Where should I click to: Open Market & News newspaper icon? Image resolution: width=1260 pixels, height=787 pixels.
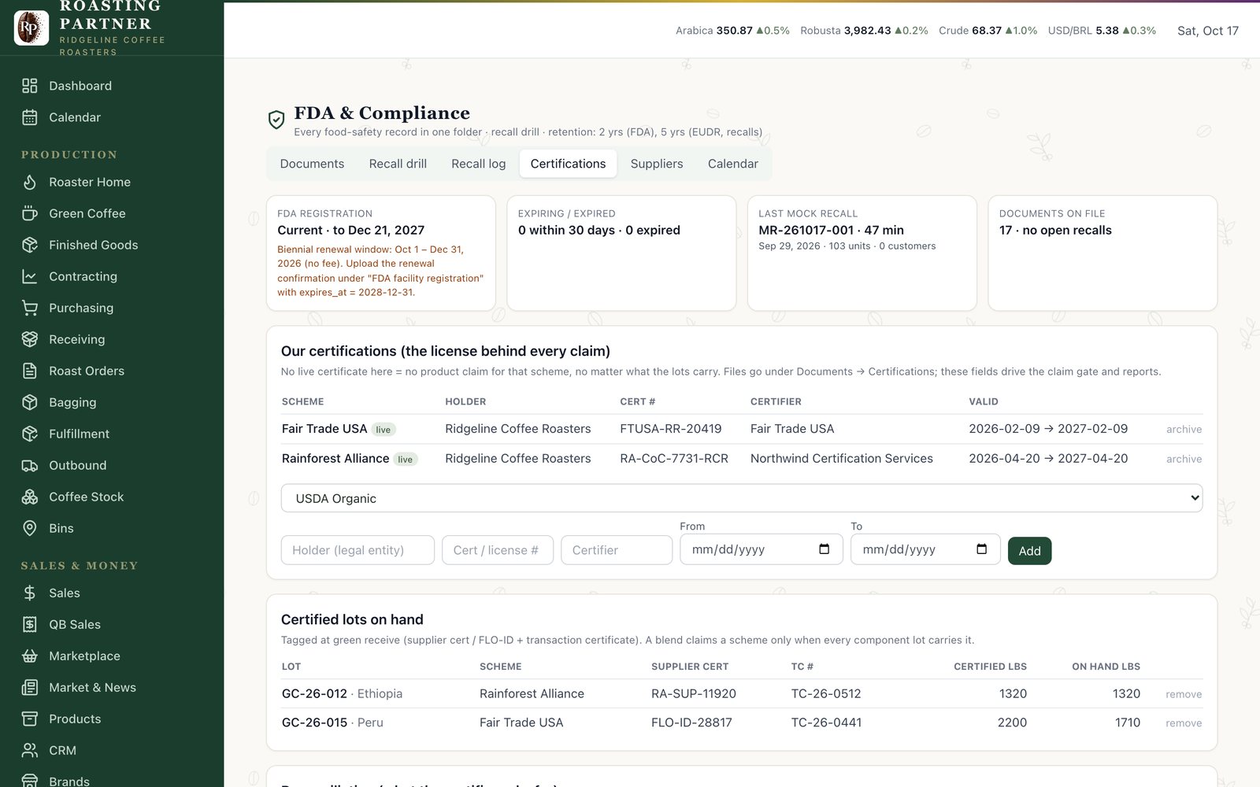30,687
